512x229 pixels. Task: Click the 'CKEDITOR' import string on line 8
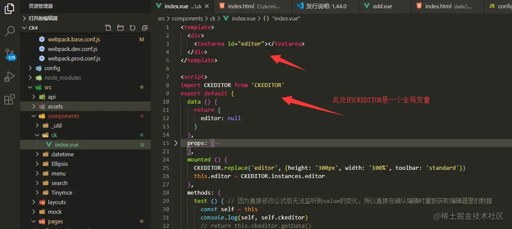(267, 85)
